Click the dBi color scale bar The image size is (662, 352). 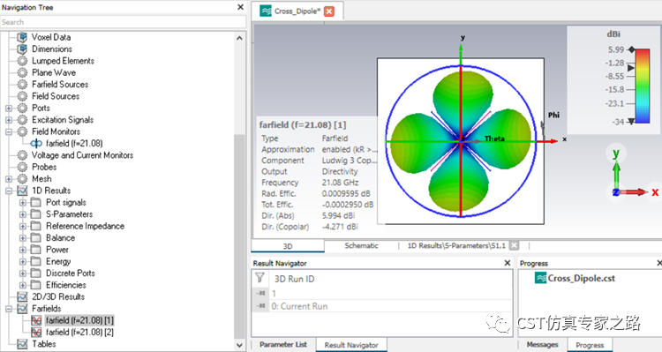point(643,86)
